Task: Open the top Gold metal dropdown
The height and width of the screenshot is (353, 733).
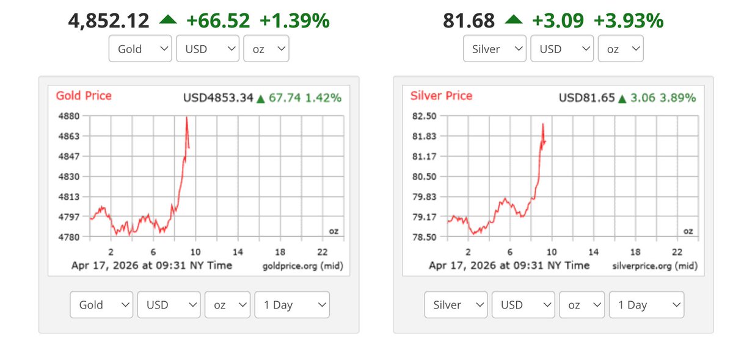Action: click(140, 49)
